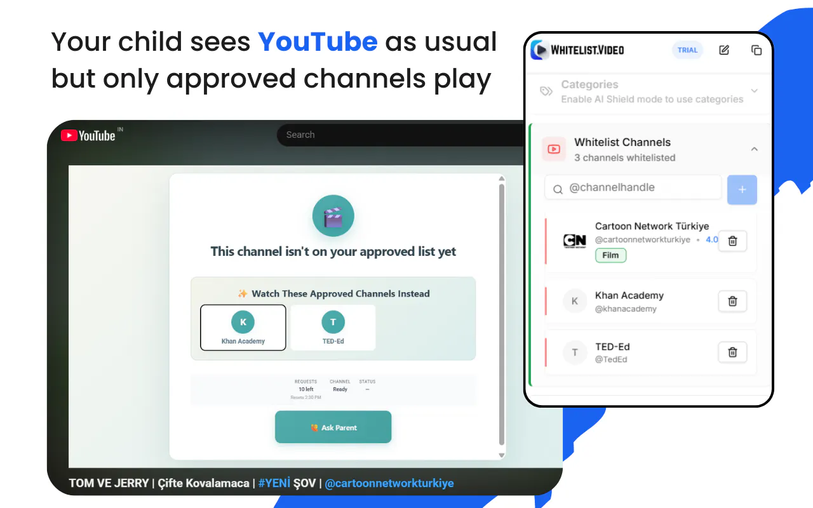Click the @khanacademy handle text
The image size is (813, 508).
click(626, 309)
